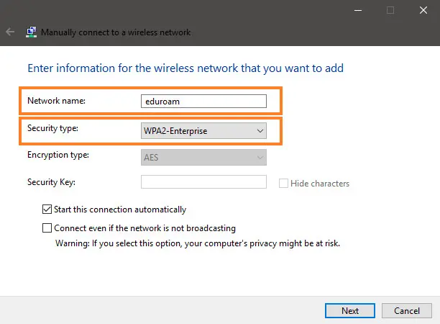Expand the Encryption type AES dropdown
This screenshot has height=324, width=440.
coord(203,156)
